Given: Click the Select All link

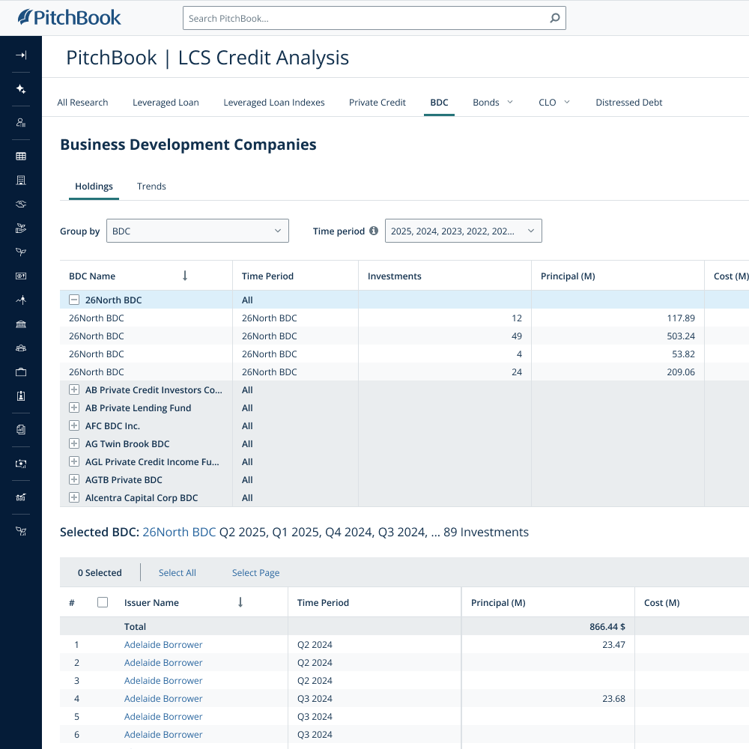Looking at the screenshot, I should pos(177,572).
